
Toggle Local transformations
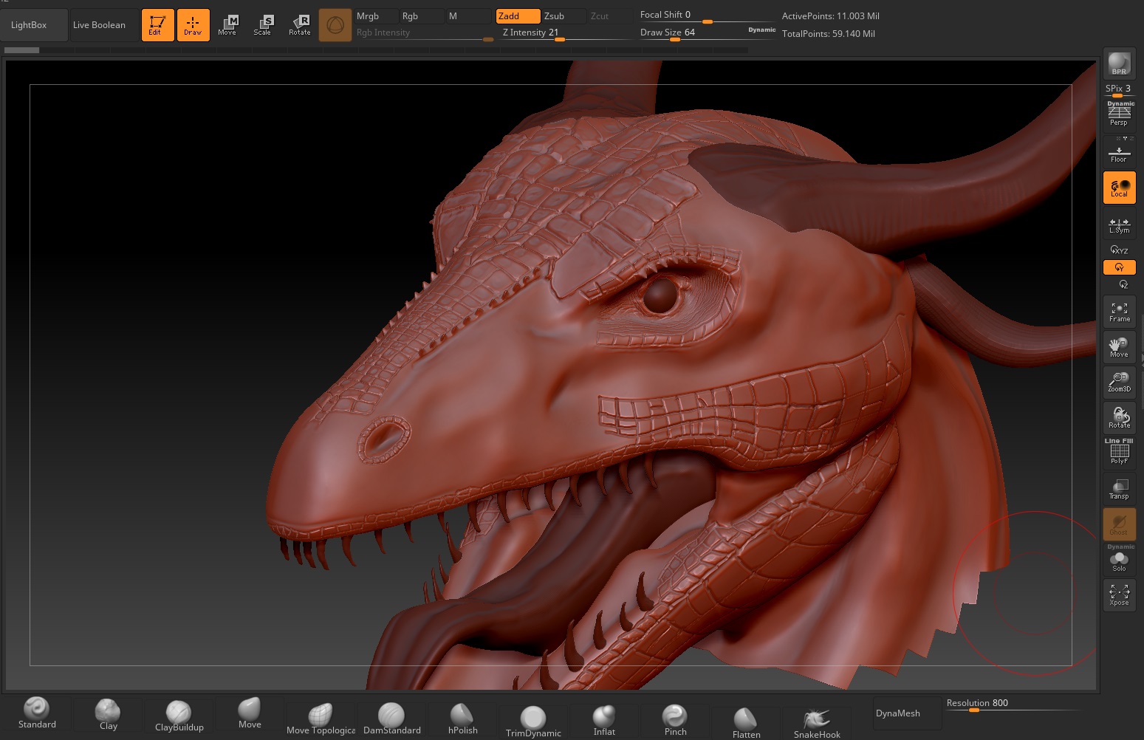point(1119,188)
